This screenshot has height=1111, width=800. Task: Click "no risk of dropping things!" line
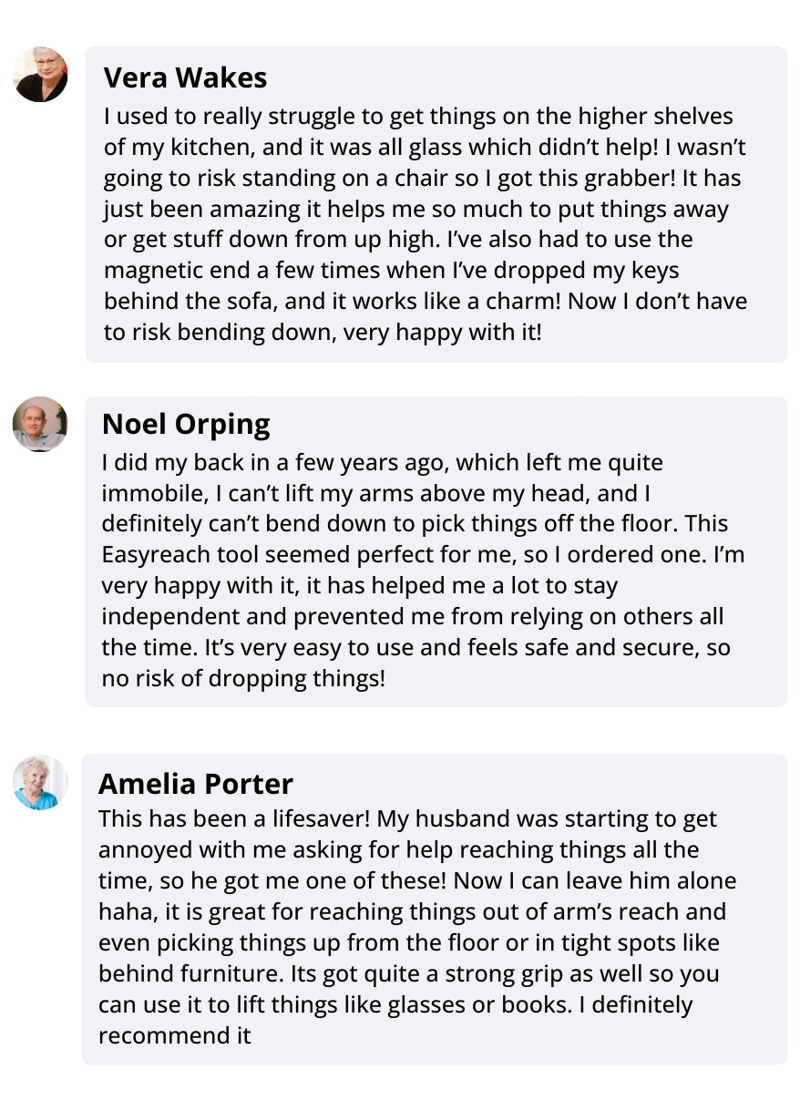click(x=243, y=678)
